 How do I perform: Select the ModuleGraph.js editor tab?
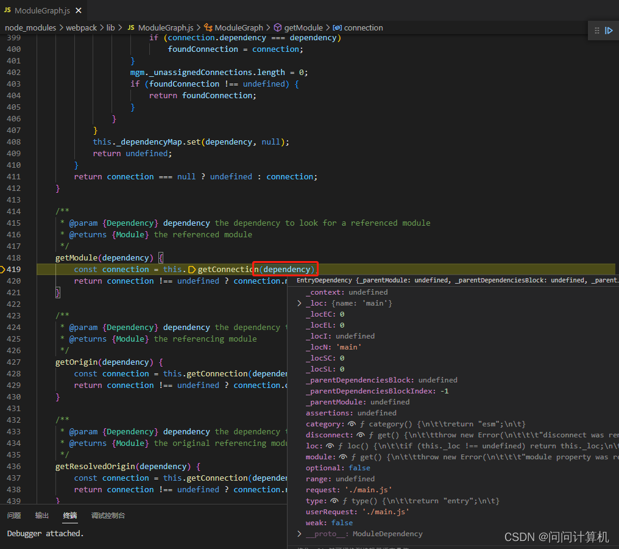[x=43, y=10]
